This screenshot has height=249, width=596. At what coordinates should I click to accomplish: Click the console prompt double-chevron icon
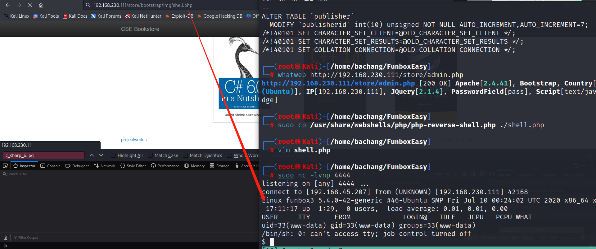pyautogui.click(x=5, y=246)
